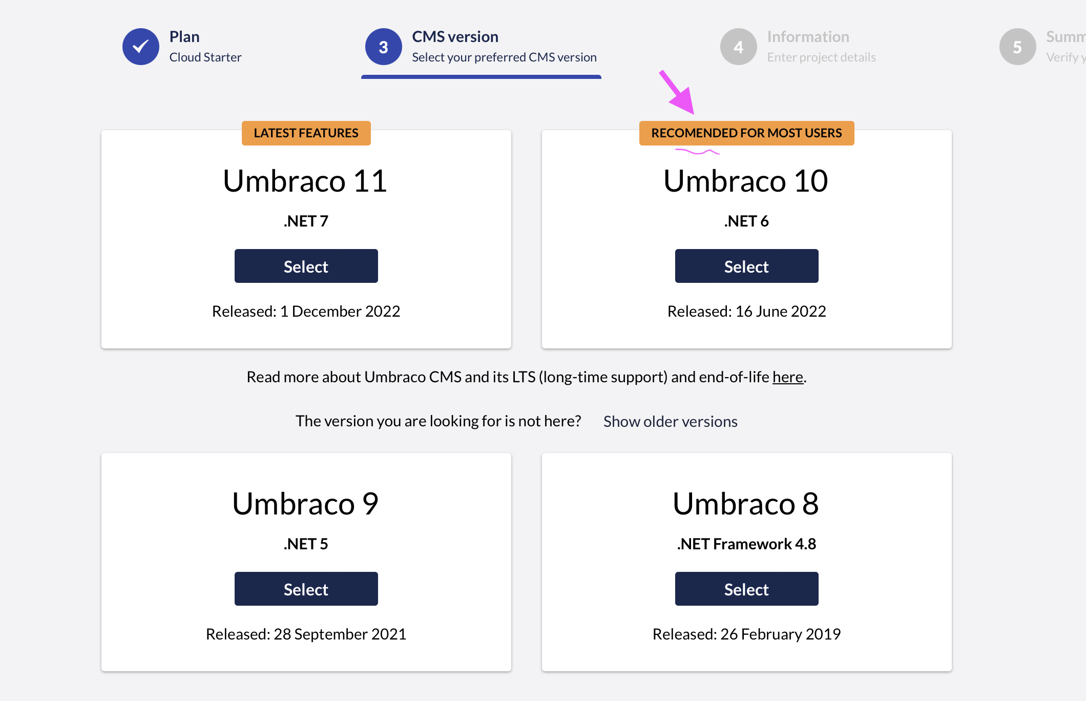The width and height of the screenshot is (1086, 701).
Task: Click the Umbraco 10 release date text
Action: pos(746,311)
